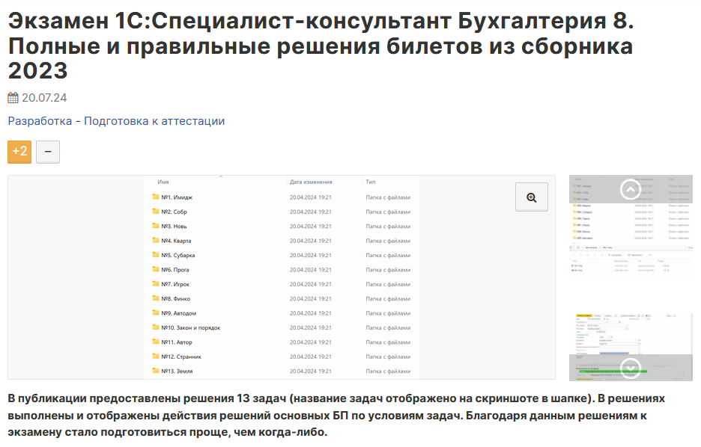This screenshot has width=701, height=447.
Task: Collapse the gallery with the minus button
Action: pos(48,152)
